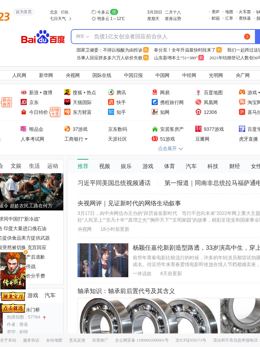
Task: Open 中国日报 site link
Action: (x=133, y=76)
